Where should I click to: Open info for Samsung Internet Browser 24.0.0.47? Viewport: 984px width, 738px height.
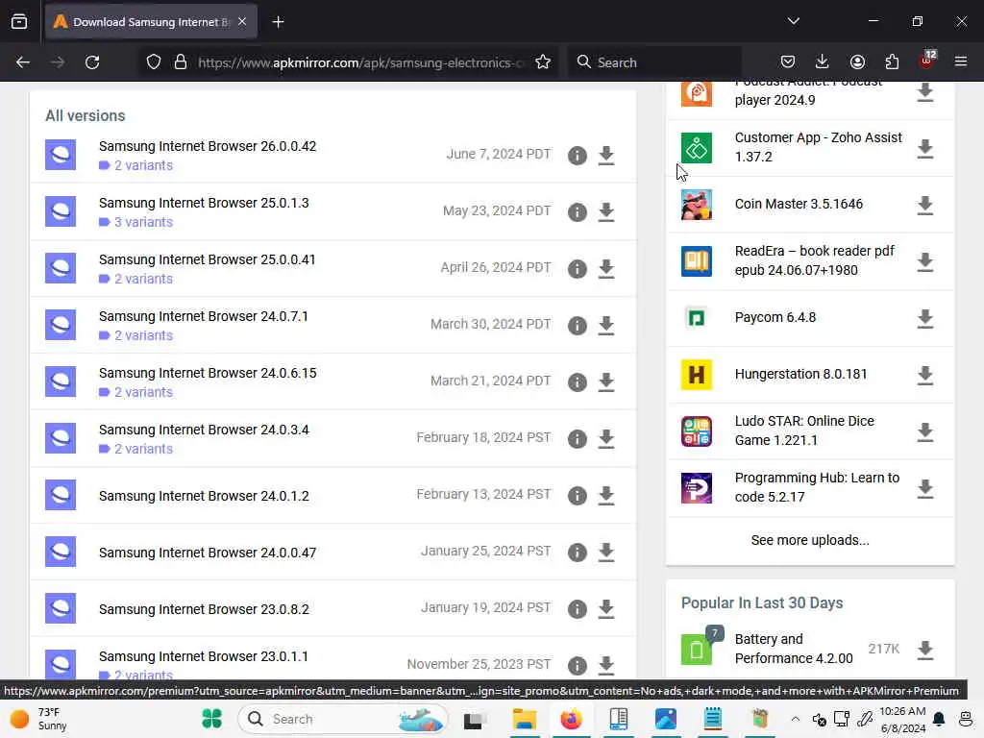[577, 552]
